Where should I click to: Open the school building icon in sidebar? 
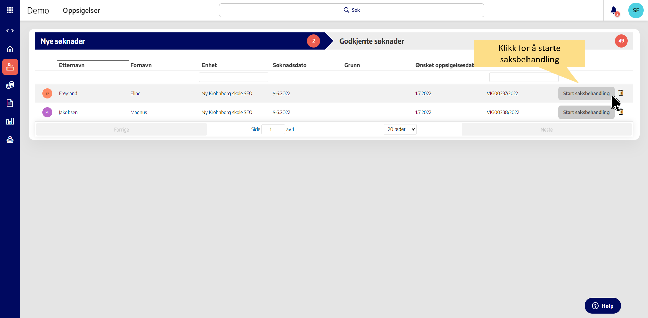pos(10,139)
